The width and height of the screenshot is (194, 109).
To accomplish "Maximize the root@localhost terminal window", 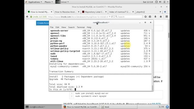I will coord(145,22).
